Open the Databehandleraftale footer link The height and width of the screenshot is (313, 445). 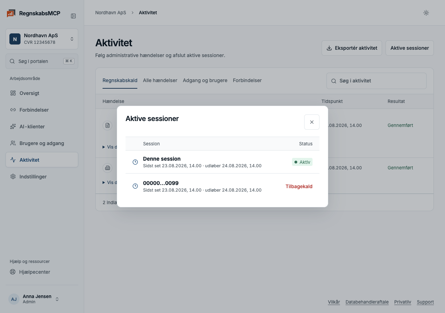click(x=367, y=302)
